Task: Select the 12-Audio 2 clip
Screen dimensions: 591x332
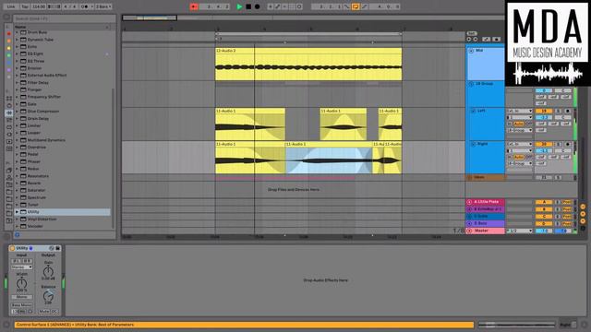Action: (x=308, y=64)
